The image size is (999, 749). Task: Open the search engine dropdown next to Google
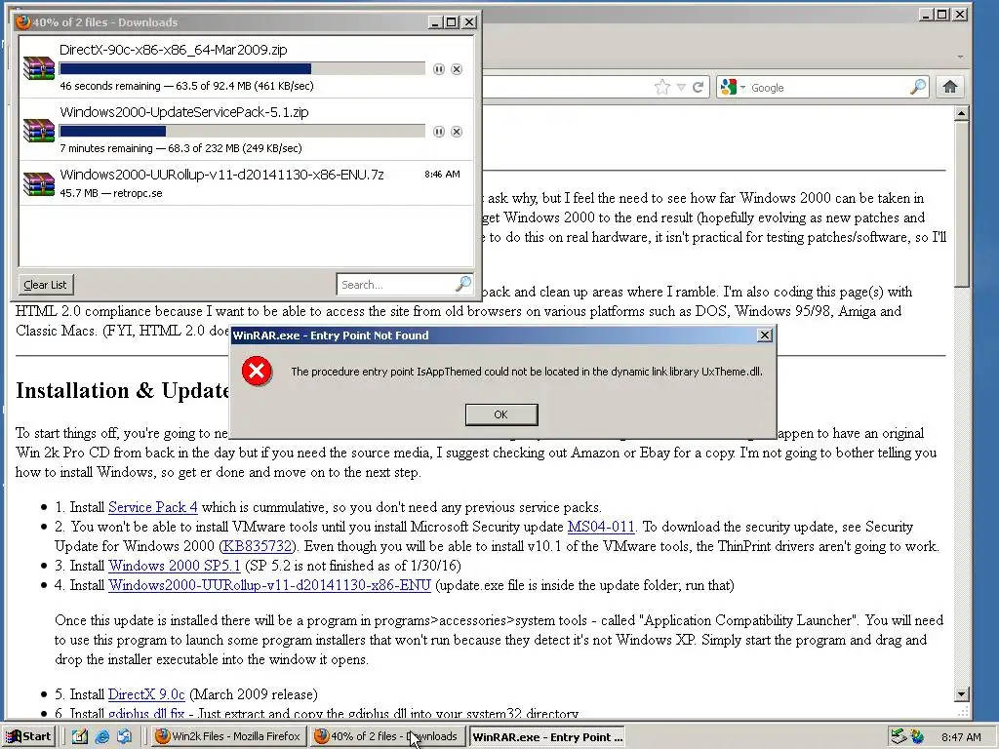(742, 87)
